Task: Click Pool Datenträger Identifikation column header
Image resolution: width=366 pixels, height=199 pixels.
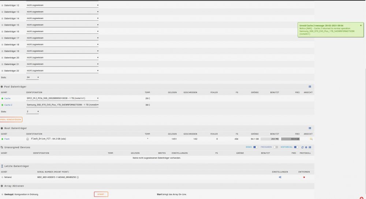Action: [x=34, y=92]
